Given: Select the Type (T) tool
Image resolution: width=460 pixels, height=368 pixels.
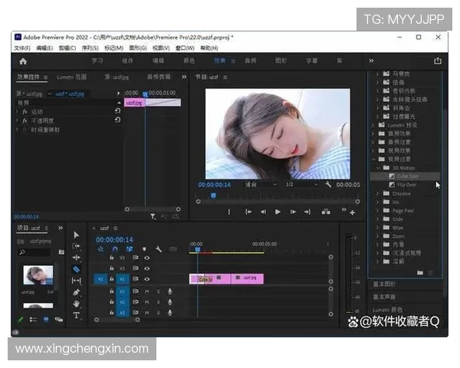Looking at the screenshot, I should 76,314.
